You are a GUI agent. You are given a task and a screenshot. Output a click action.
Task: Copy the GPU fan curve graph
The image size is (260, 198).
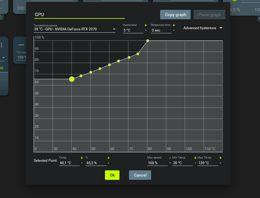point(175,14)
